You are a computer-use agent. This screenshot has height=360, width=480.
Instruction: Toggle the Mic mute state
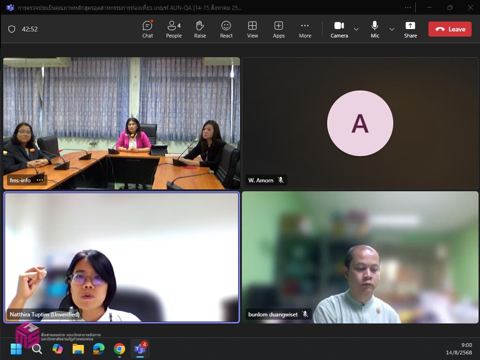pyautogui.click(x=375, y=29)
